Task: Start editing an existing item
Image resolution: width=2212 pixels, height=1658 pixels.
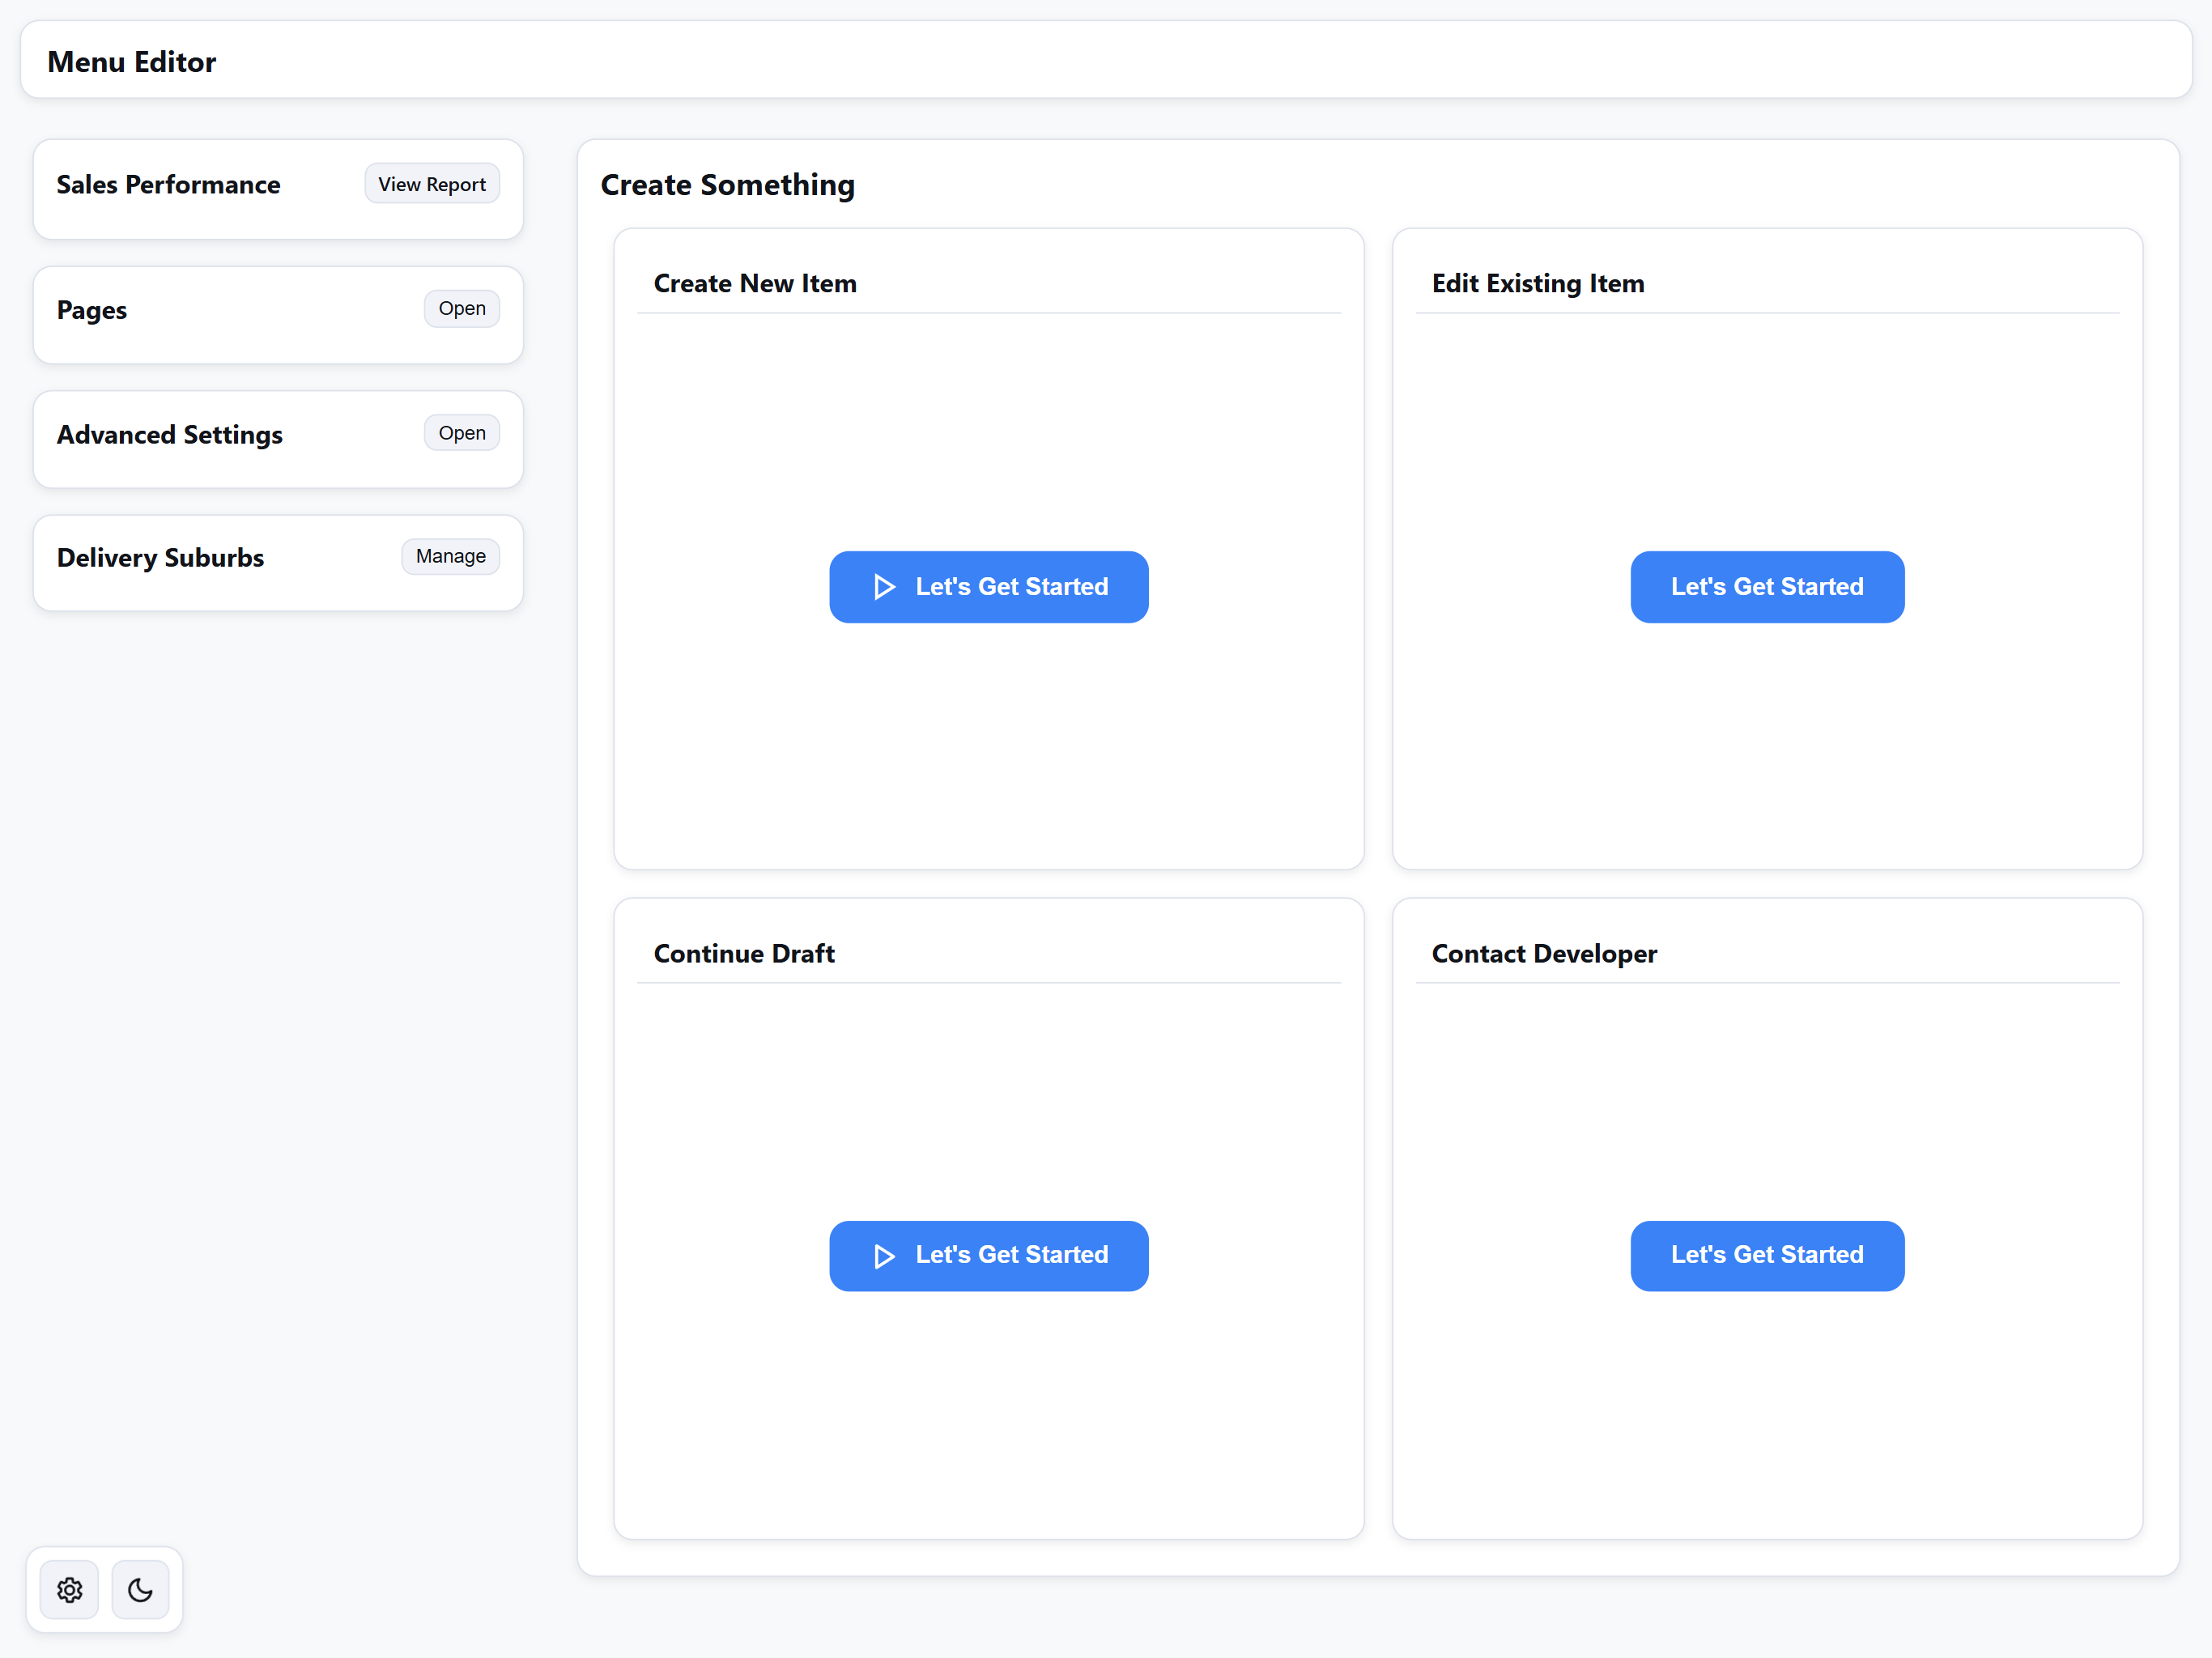Action: pyautogui.click(x=1766, y=587)
